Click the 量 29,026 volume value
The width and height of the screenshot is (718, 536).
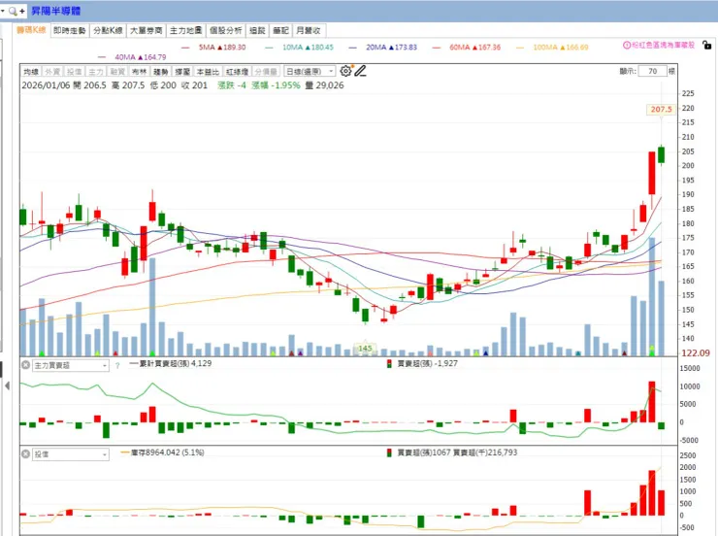point(324,85)
